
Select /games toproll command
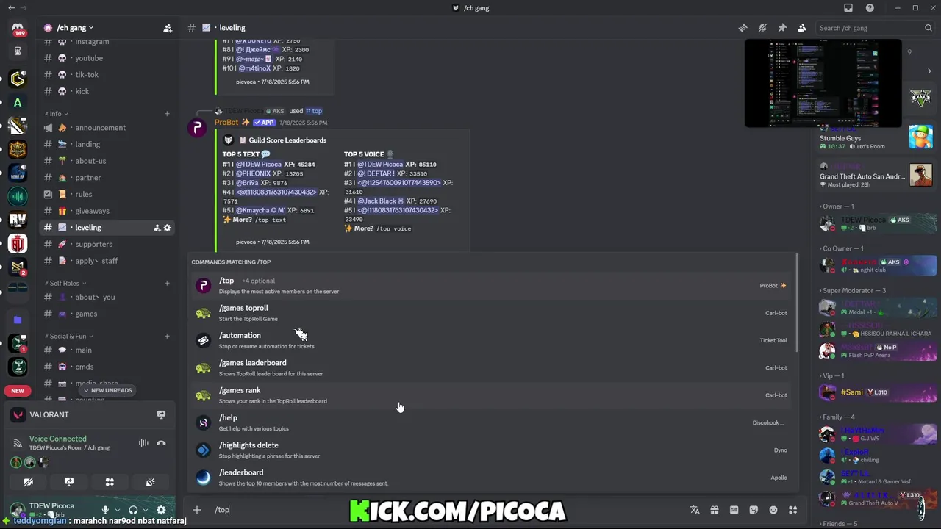493,313
